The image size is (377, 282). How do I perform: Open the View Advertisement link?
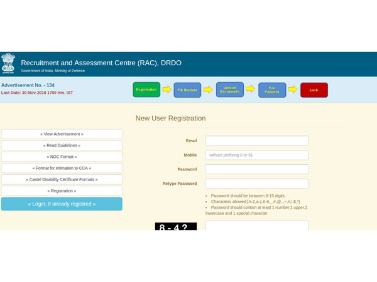click(62, 134)
